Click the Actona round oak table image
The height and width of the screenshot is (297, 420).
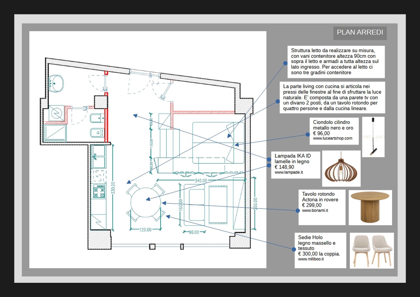point(370,207)
